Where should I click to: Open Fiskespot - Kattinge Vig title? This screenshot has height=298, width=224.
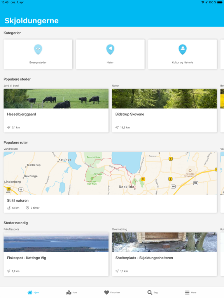[27, 258]
